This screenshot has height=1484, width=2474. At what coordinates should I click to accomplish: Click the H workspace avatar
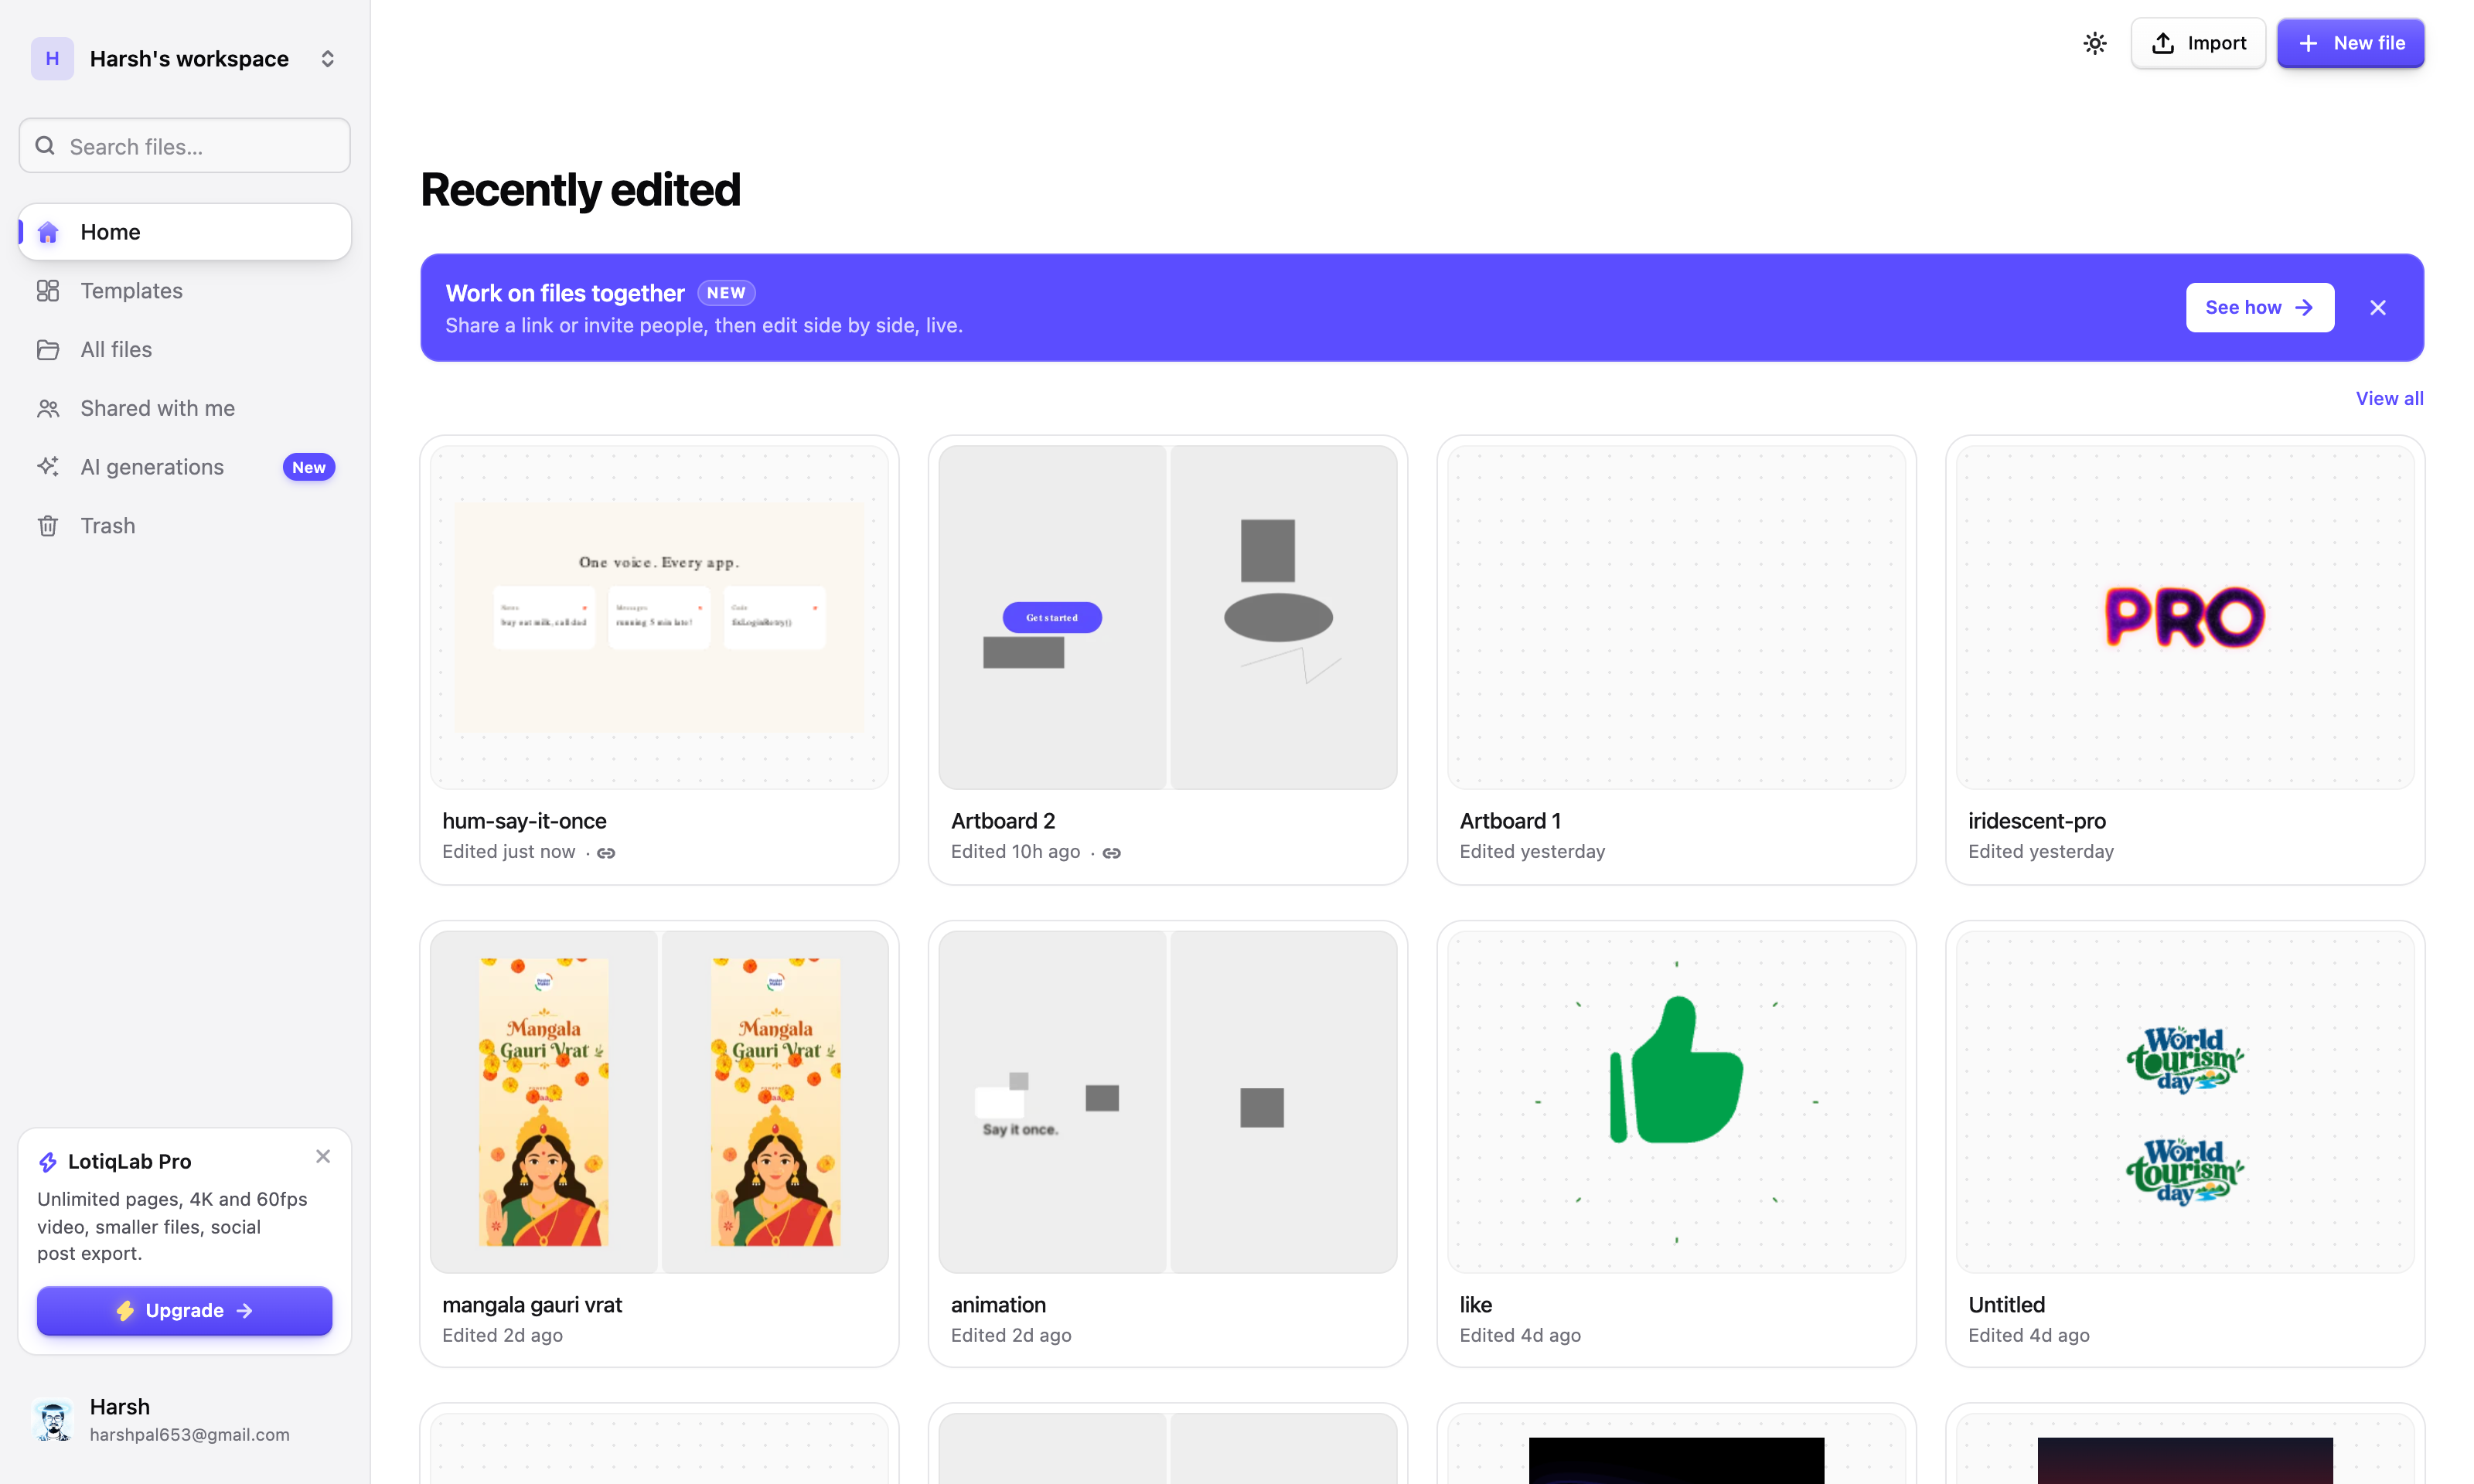pos(52,59)
